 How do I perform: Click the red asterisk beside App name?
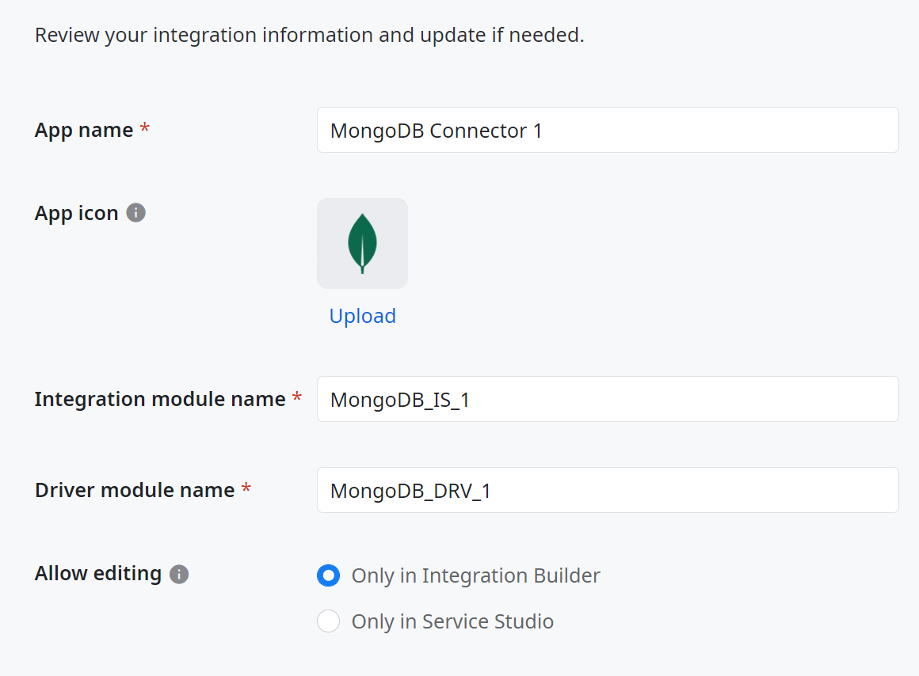145,127
